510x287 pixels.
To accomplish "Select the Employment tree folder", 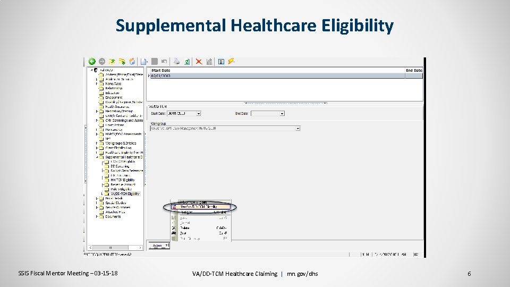I will (x=114, y=97).
